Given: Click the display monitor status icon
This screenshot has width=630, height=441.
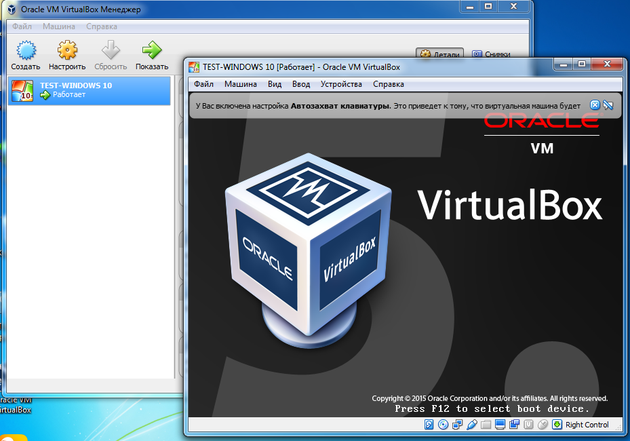Looking at the screenshot, I should point(500,425).
